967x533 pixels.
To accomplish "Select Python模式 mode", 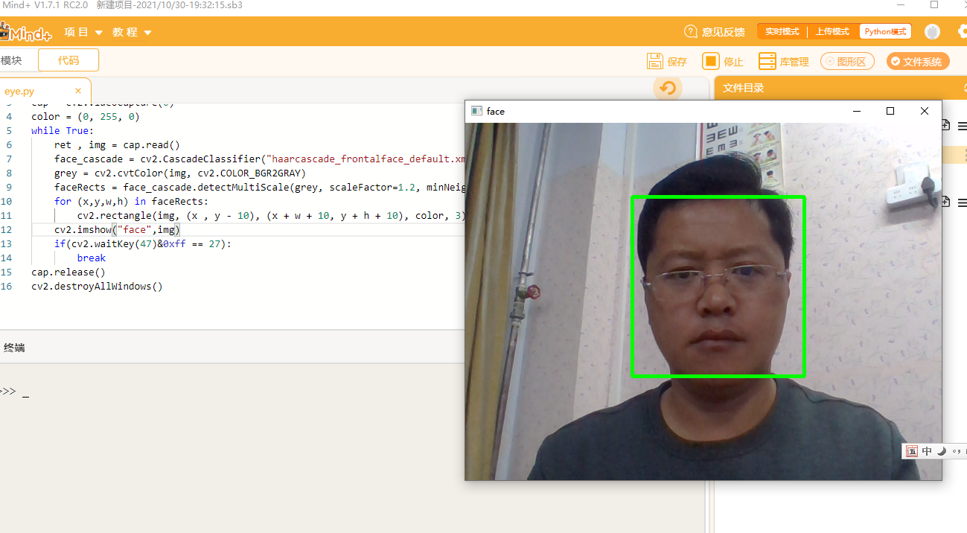I will [885, 32].
